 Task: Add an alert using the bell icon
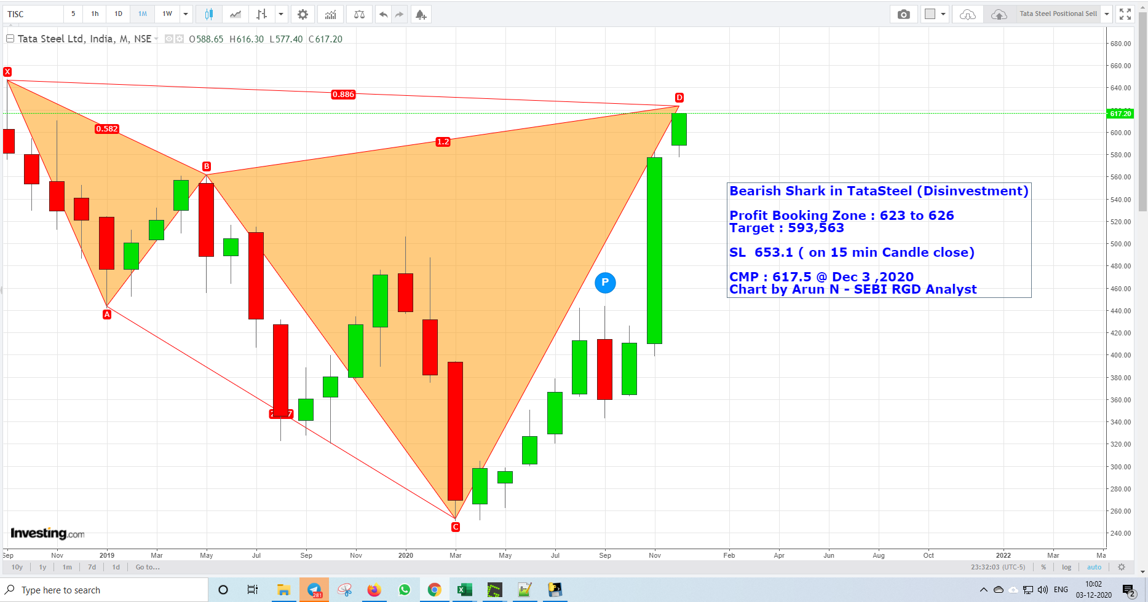(421, 14)
